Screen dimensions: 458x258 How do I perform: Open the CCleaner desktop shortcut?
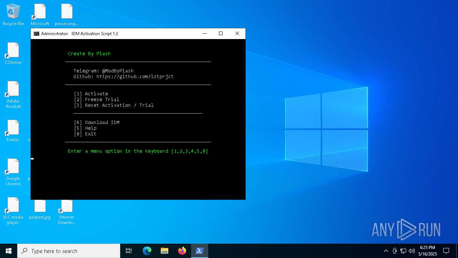click(13, 54)
